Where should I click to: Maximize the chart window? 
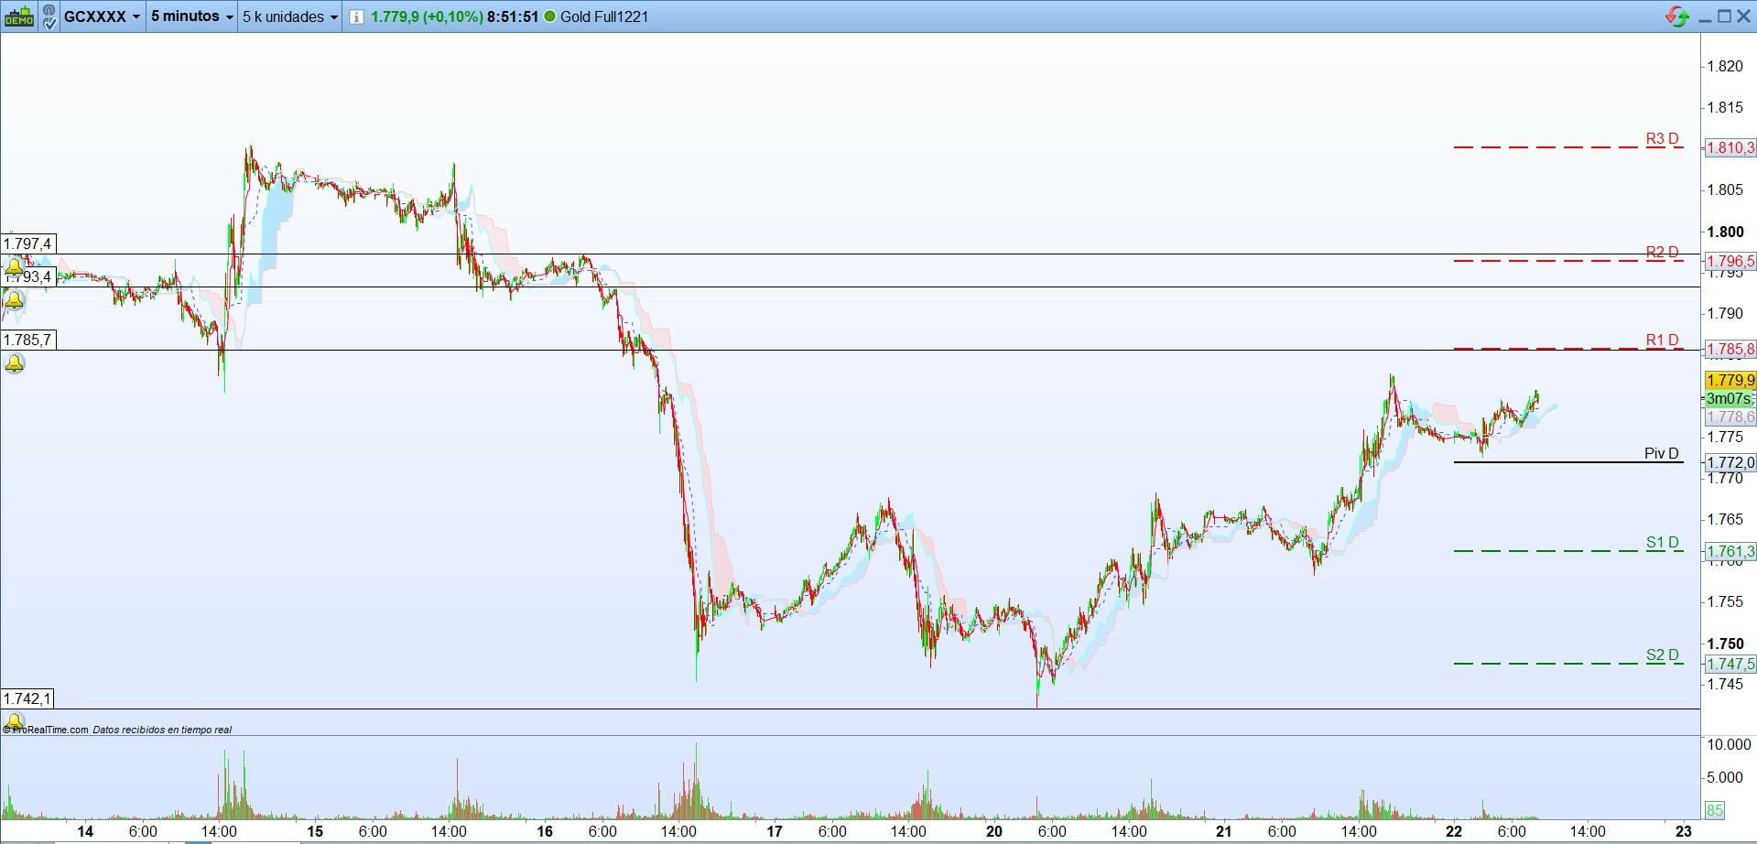point(1725,16)
